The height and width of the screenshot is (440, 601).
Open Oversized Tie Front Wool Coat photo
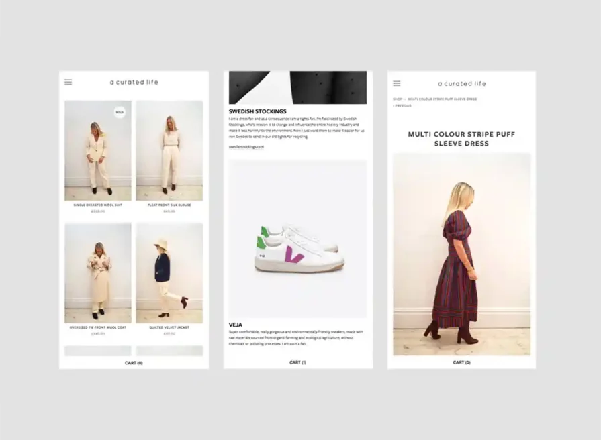pos(98,273)
